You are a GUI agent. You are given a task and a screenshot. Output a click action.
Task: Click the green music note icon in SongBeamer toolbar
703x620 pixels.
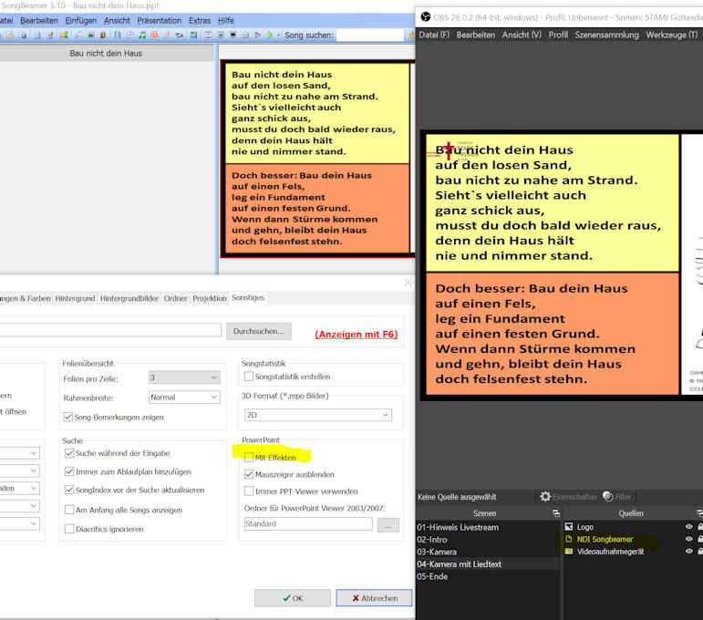(142, 35)
